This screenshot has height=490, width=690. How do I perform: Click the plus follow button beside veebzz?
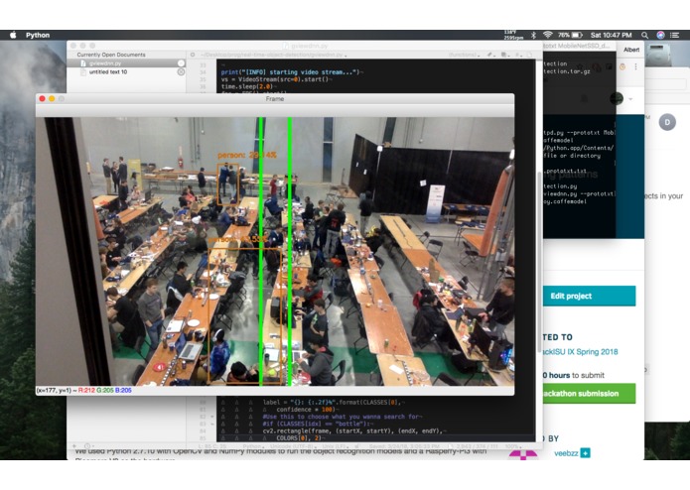(x=586, y=452)
